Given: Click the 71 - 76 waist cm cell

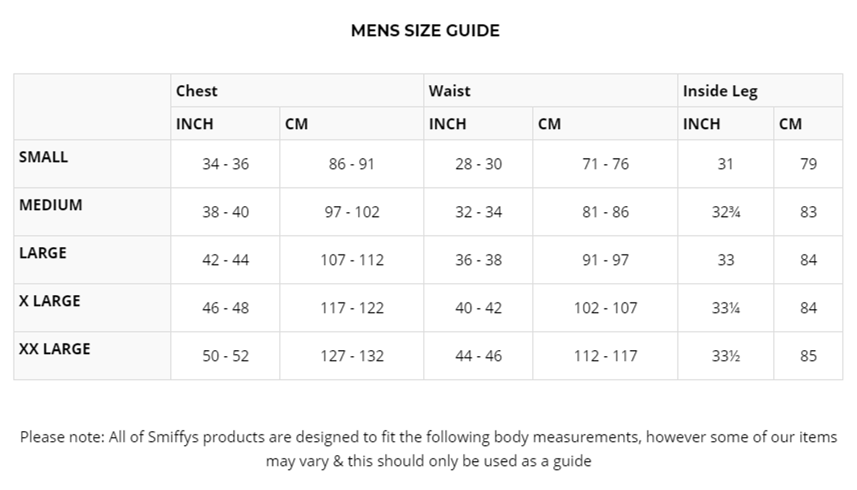Looking at the screenshot, I should point(605,164).
